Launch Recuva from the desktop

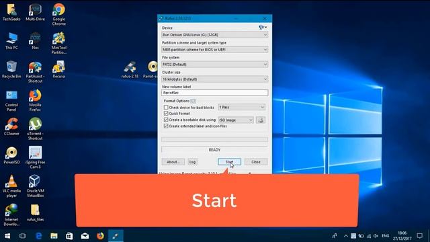click(58, 70)
